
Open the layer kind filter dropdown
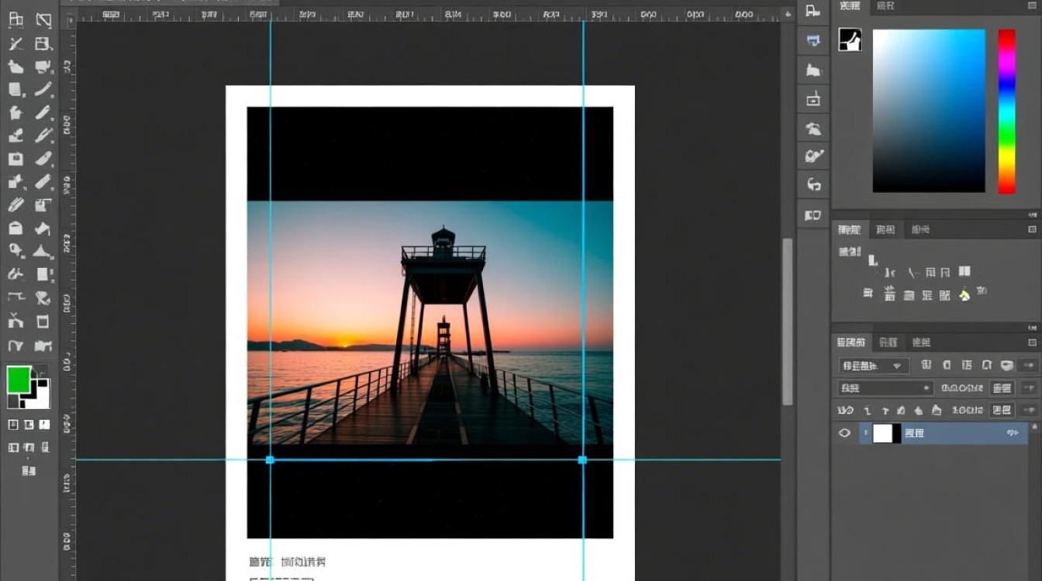pyautogui.click(x=875, y=366)
